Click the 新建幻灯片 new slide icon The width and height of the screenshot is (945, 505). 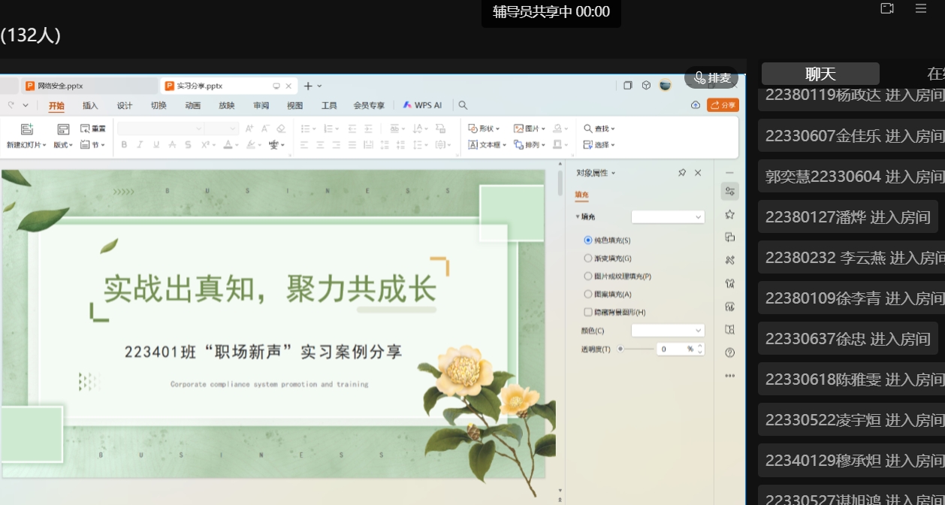(x=27, y=129)
